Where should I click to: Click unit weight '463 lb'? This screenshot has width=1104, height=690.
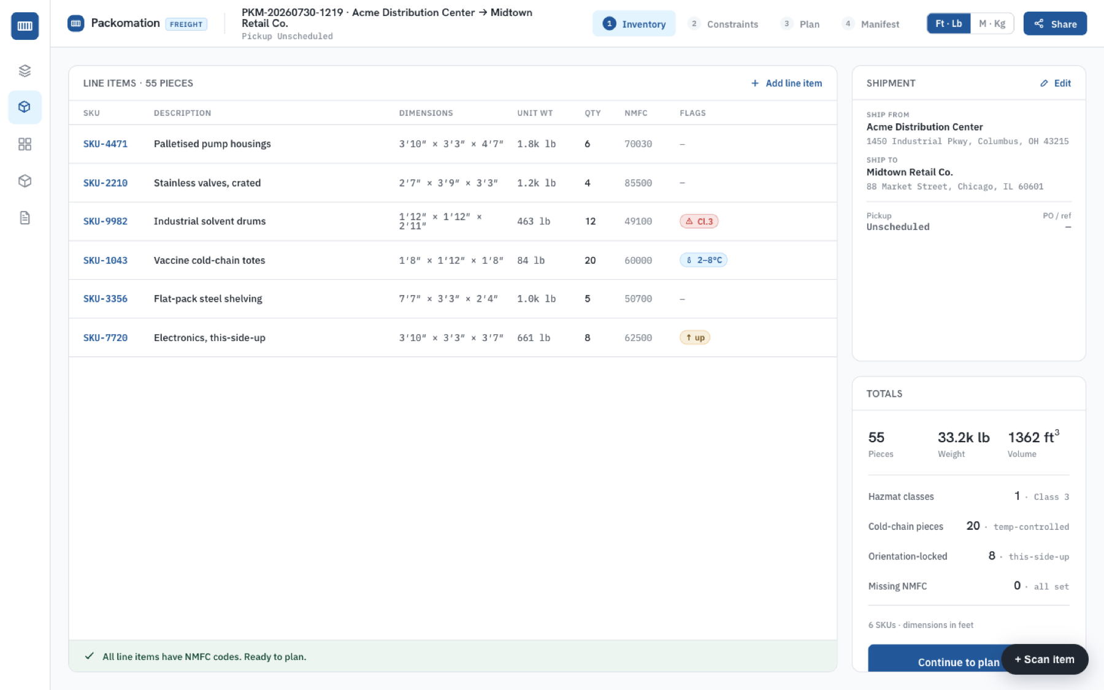point(534,221)
